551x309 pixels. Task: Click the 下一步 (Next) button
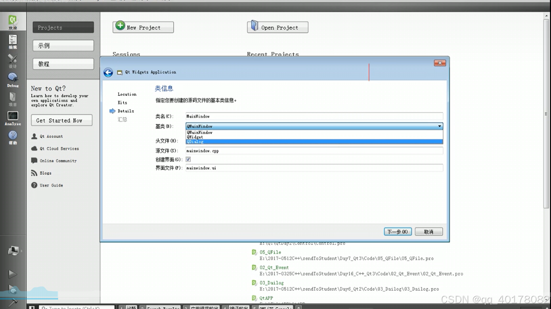[398, 232]
